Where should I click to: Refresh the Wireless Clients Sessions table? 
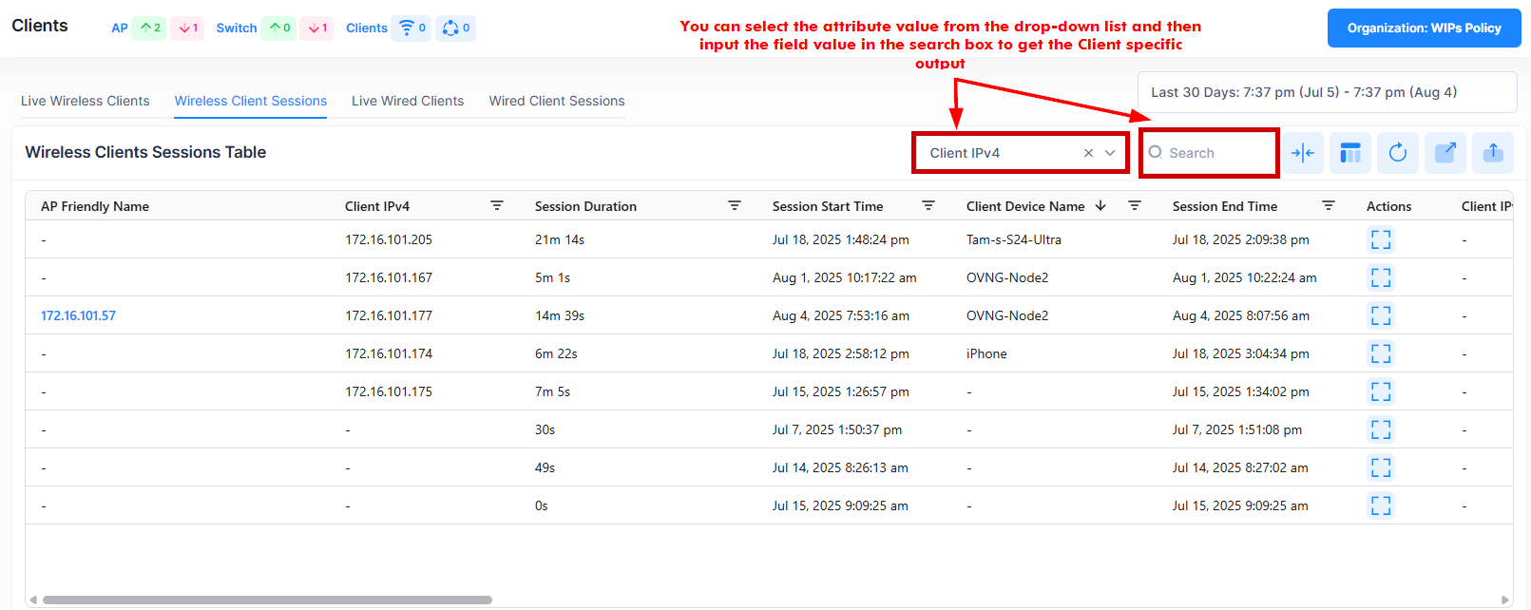1397,153
